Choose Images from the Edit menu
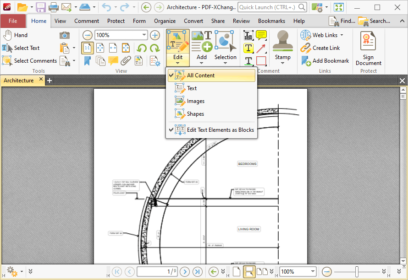 click(x=195, y=101)
